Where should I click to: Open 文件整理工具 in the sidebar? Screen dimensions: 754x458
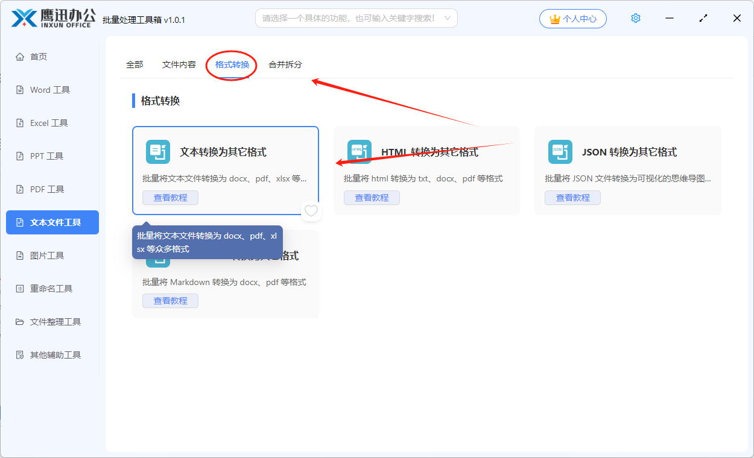(52, 322)
